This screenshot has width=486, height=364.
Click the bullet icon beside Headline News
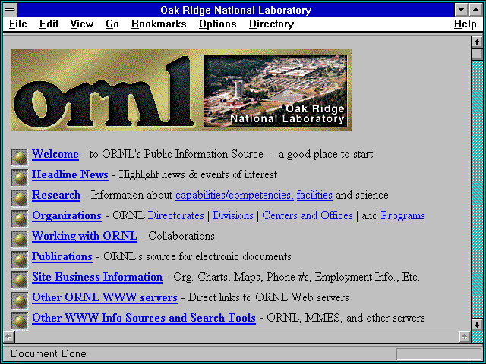[x=19, y=177]
